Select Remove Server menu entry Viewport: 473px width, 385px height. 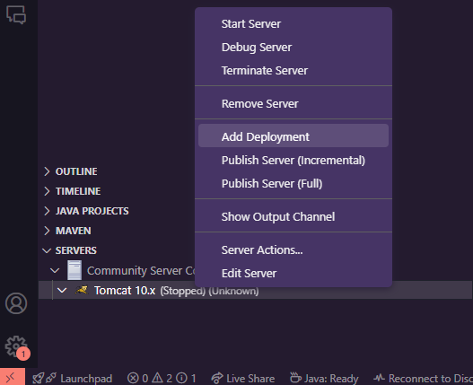(x=293, y=104)
